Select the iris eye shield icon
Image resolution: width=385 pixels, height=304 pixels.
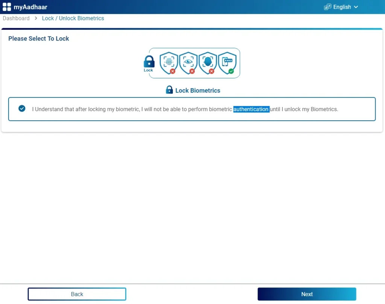tap(188, 63)
